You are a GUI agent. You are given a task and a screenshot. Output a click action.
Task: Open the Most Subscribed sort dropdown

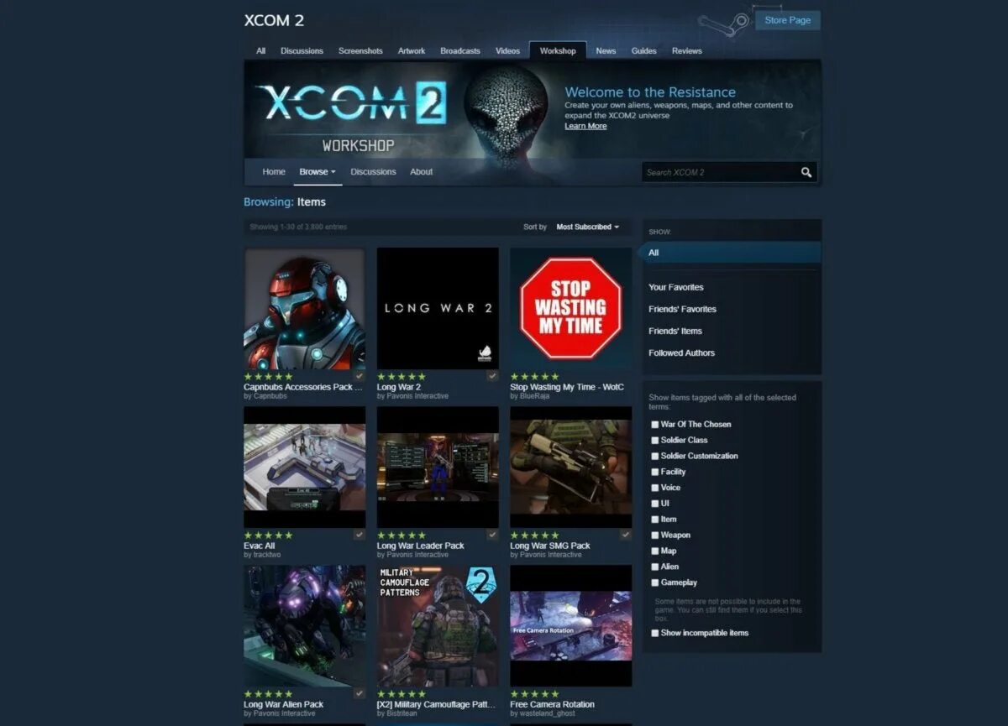(587, 227)
